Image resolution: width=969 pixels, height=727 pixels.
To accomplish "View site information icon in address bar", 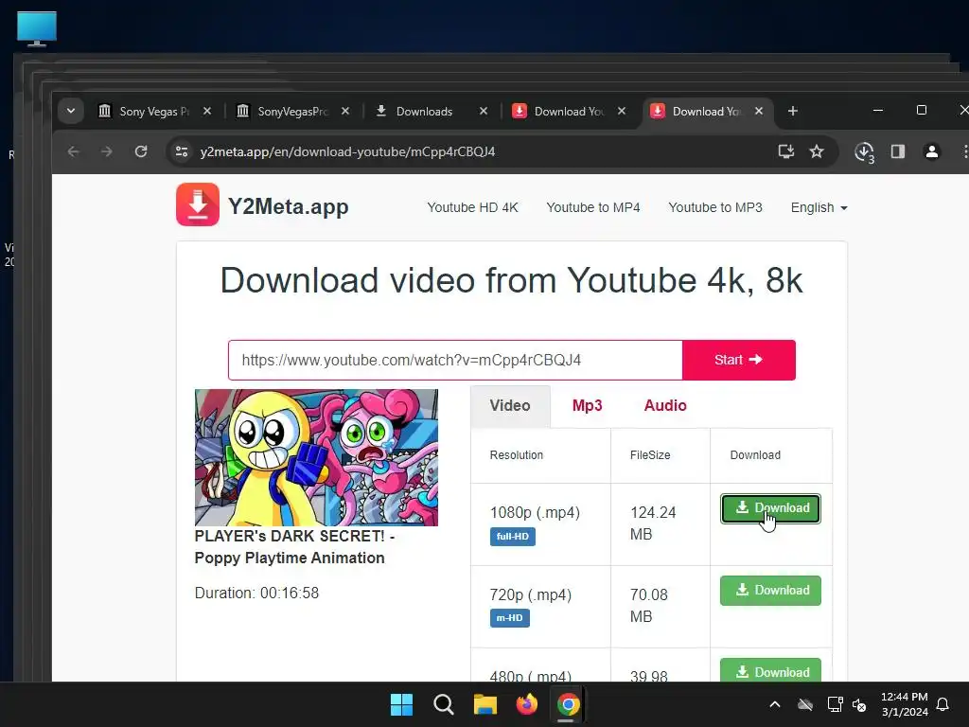I will 182,151.
